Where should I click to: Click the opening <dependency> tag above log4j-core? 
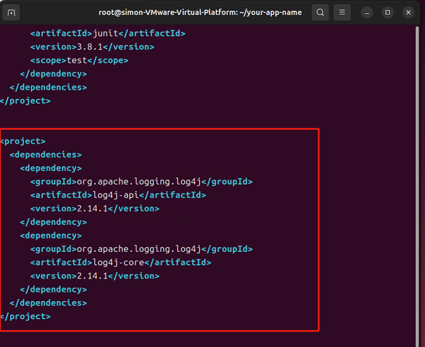[51, 235]
